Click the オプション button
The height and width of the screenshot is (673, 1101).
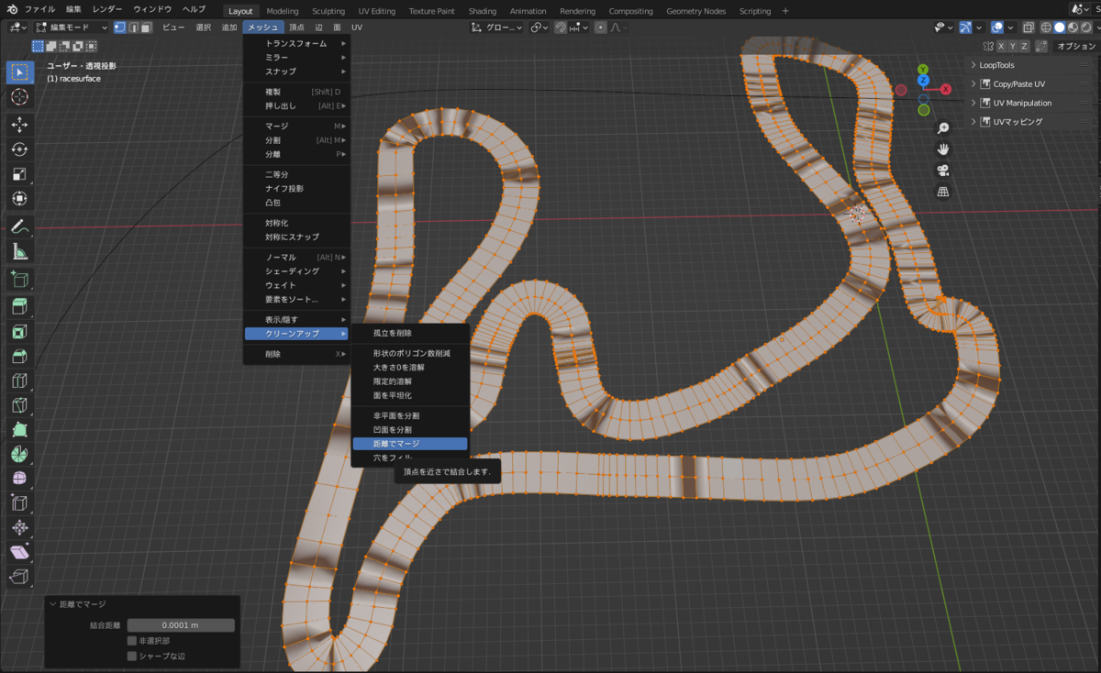1075,46
